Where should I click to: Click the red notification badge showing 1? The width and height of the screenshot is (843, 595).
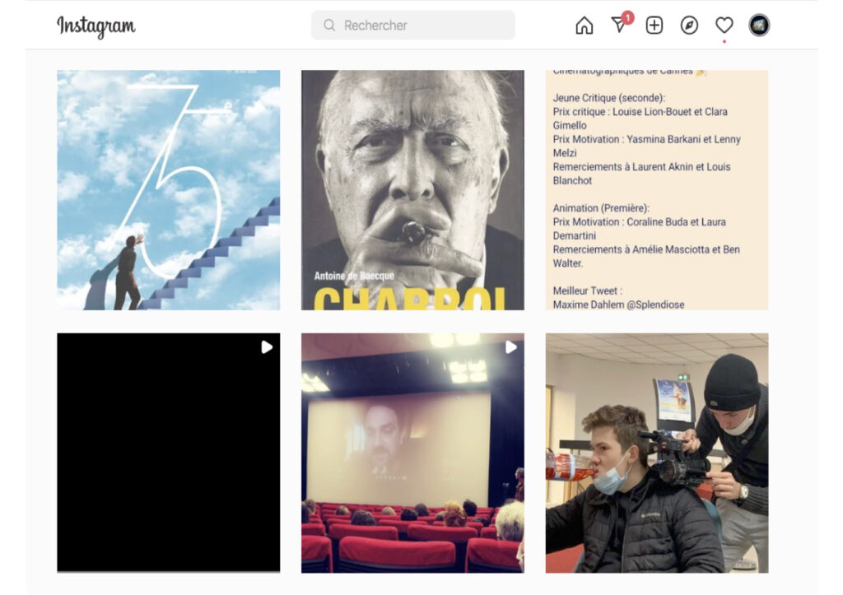(627, 17)
